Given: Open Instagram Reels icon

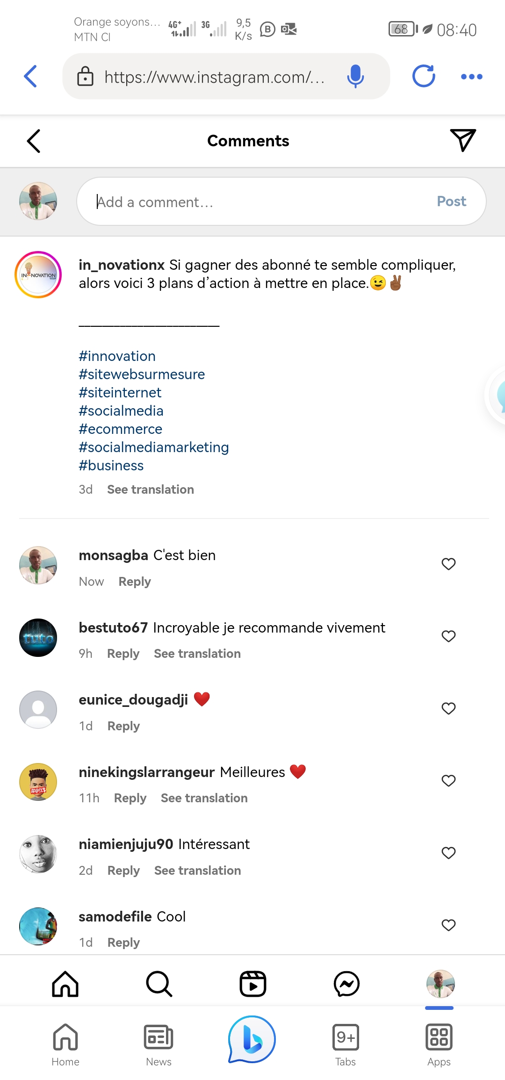Looking at the screenshot, I should coord(252,984).
